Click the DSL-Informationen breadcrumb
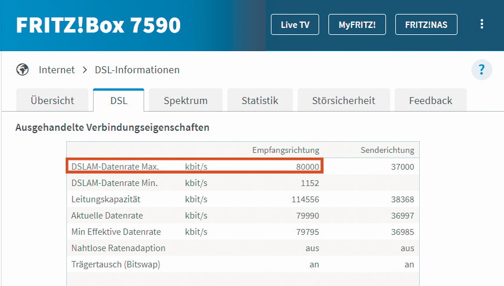Screen dimensions: 504x286 (137, 70)
